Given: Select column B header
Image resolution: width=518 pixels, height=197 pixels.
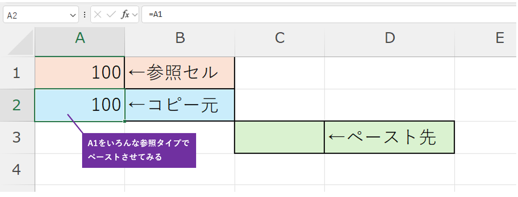Looking at the screenshot, I should (x=180, y=38).
